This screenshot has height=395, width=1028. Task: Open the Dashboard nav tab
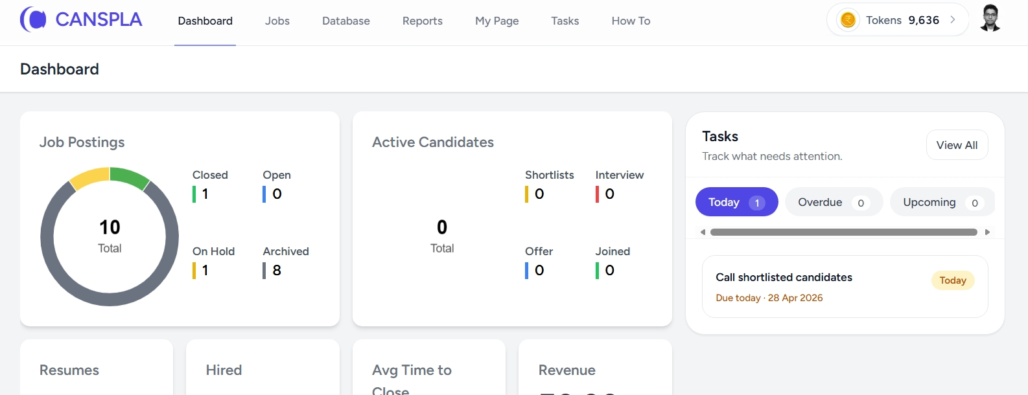point(205,21)
